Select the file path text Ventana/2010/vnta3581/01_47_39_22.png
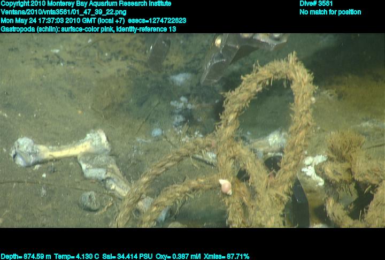The height and width of the screenshot is (260, 385). 64,12
